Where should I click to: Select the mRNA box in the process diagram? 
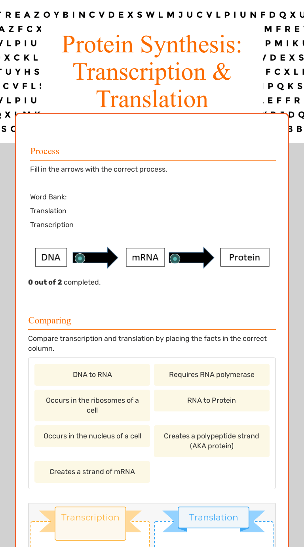pyautogui.click(x=145, y=257)
